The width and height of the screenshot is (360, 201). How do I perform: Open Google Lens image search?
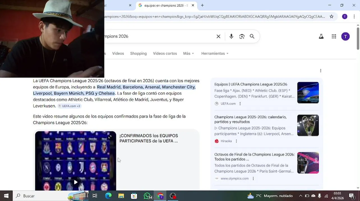click(x=242, y=36)
